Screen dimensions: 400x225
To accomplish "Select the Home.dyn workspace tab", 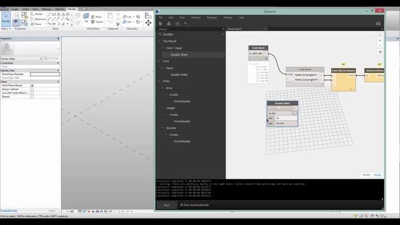I will [x=234, y=29].
